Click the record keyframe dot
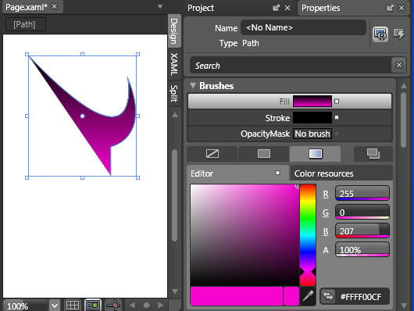This screenshot has height=311, width=414. [146, 306]
